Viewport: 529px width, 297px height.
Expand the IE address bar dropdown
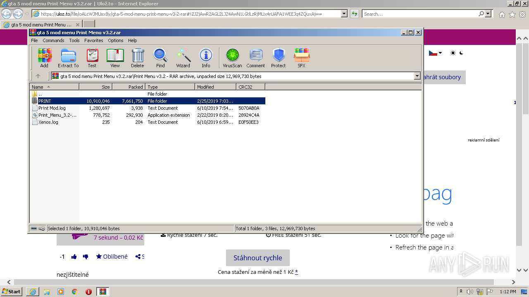pos(344,14)
